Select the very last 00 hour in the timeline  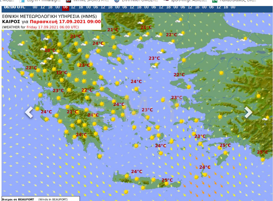click(x=233, y=7)
